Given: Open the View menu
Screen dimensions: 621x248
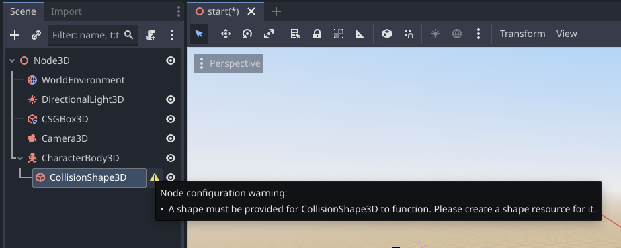Looking at the screenshot, I should [x=567, y=34].
